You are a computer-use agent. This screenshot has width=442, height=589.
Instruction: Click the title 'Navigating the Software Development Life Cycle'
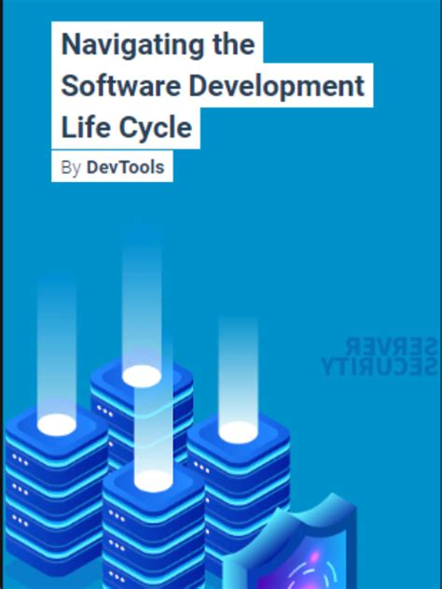pyautogui.click(x=213, y=86)
